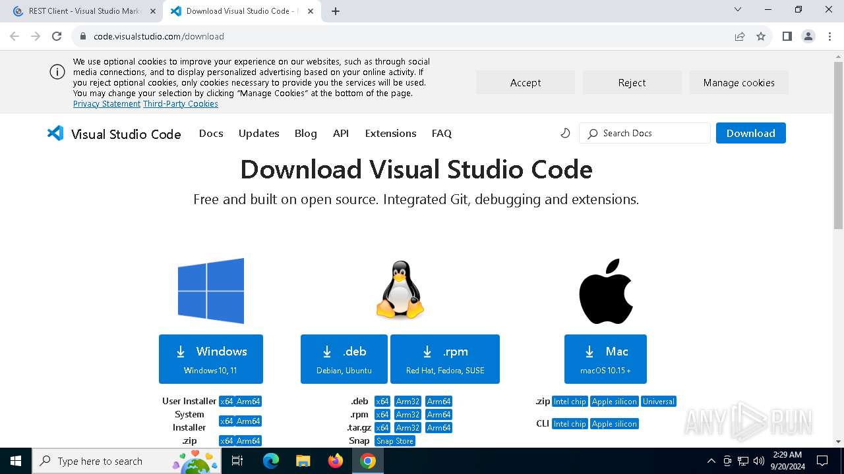Open the Blog nav link
The height and width of the screenshot is (474, 844).
click(x=306, y=133)
